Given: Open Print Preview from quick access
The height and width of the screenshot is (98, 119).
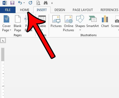Looking at the screenshot, I should tap(38, 3).
